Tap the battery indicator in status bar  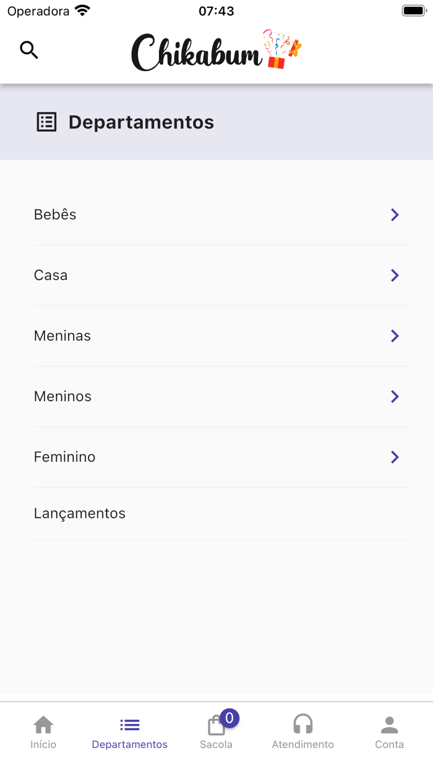tap(414, 10)
